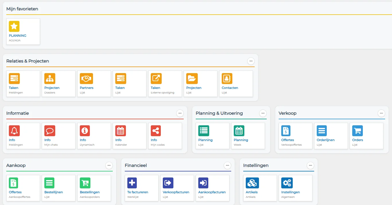Click the Instellingen Algemeen gears icon
The height and width of the screenshot is (205, 392).
[x=287, y=183]
